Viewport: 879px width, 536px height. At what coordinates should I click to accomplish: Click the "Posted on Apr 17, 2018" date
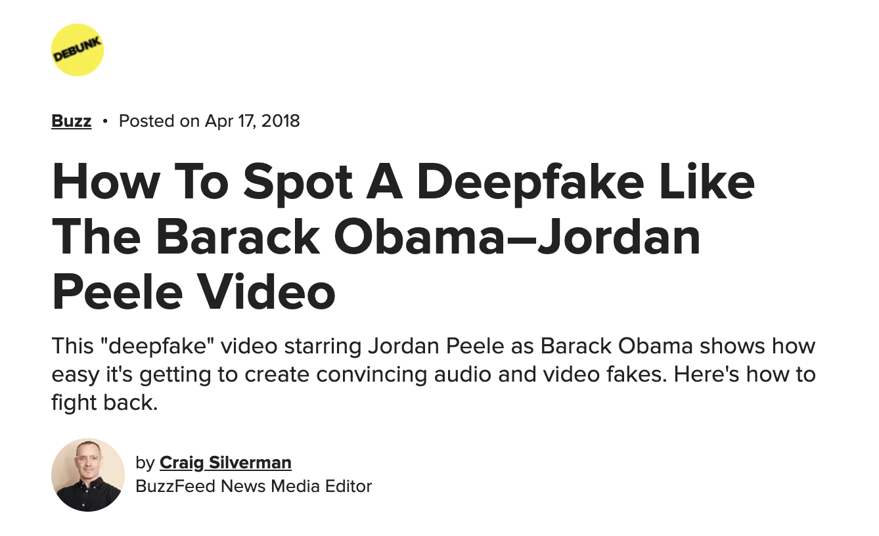[x=209, y=122]
